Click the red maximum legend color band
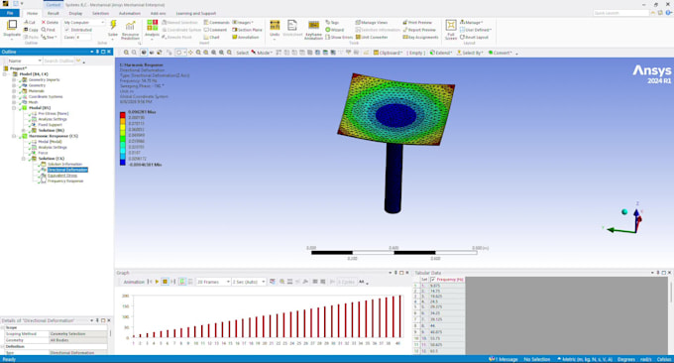 click(x=123, y=115)
